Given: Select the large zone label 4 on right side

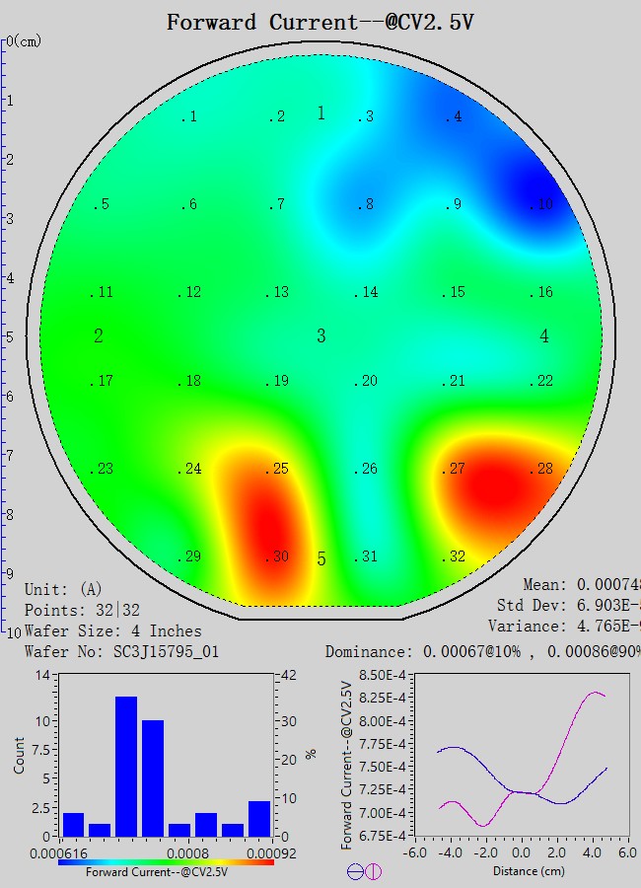Looking at the screenshot, I should point(544,336).
